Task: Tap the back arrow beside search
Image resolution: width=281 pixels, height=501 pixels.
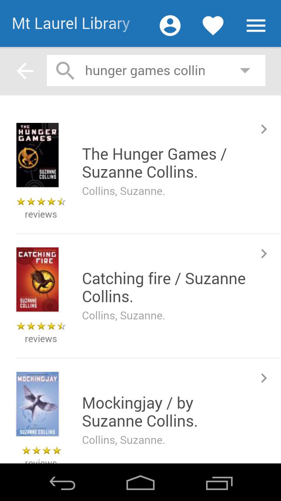Action: click(x=25, y=71)
